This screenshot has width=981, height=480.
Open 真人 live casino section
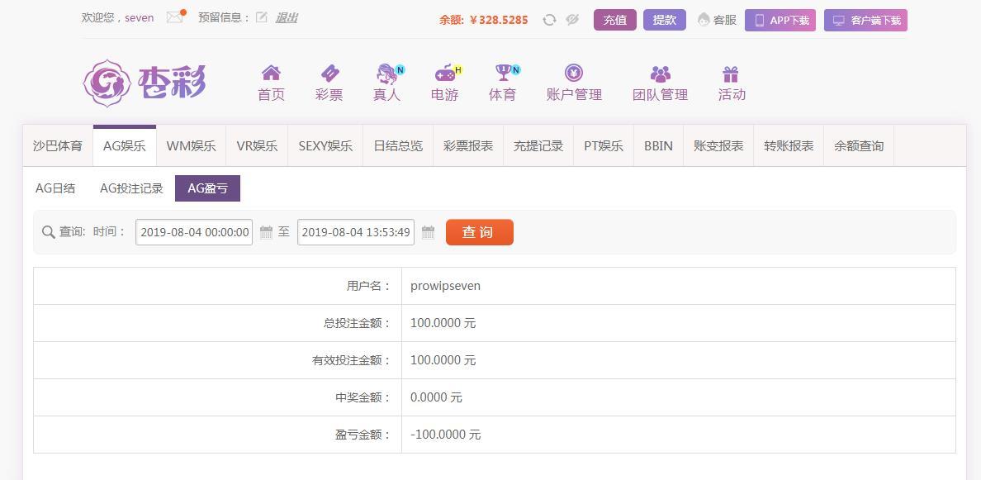coord(387,83)
